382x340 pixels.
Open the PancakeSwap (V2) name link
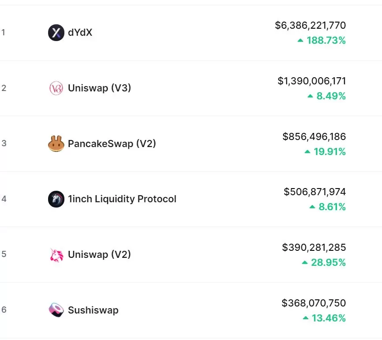coord(112,144)
